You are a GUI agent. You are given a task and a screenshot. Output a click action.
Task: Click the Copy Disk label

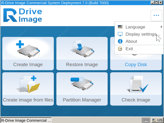click(136, 64)
